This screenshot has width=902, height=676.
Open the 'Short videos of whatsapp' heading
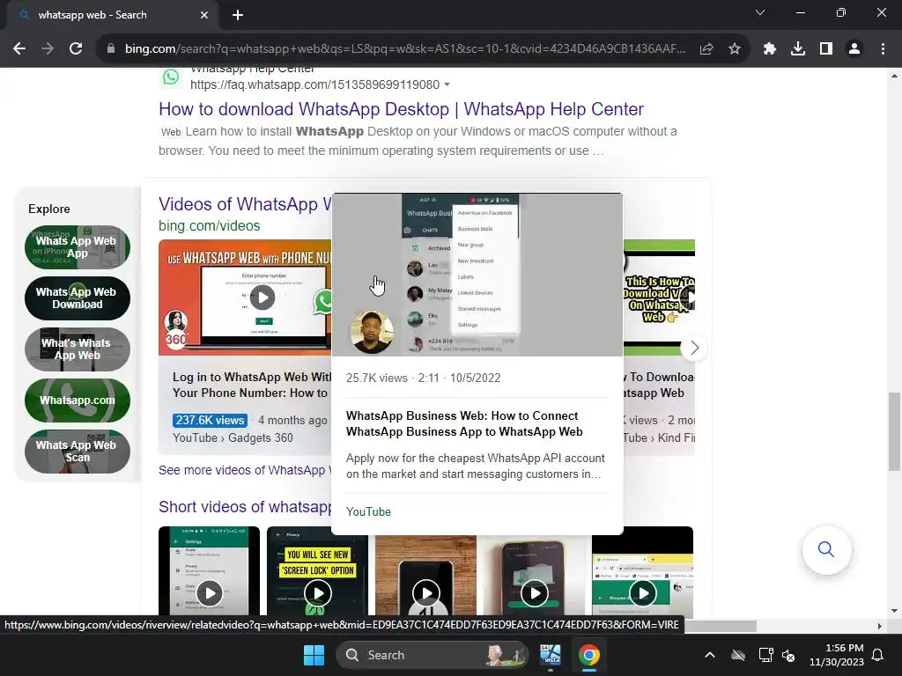(x=245, y=507)
